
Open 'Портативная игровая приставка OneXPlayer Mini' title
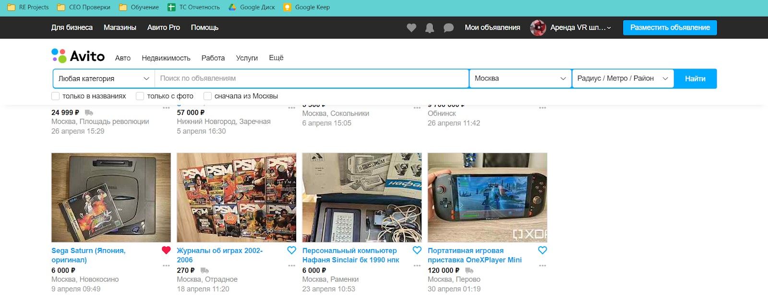[x=475, y=255]
